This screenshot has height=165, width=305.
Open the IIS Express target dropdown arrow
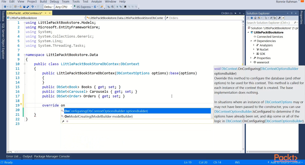pyautogui.click(x=92, y=7)
